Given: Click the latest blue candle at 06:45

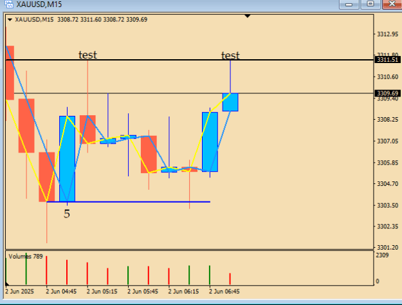Looking at the screenshot, I should point(230,102).
